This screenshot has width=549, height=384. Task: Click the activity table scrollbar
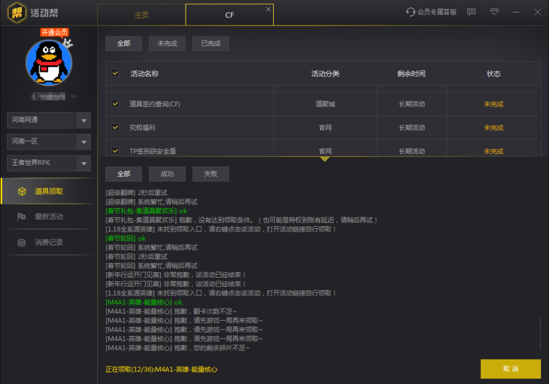click(539, 136)
